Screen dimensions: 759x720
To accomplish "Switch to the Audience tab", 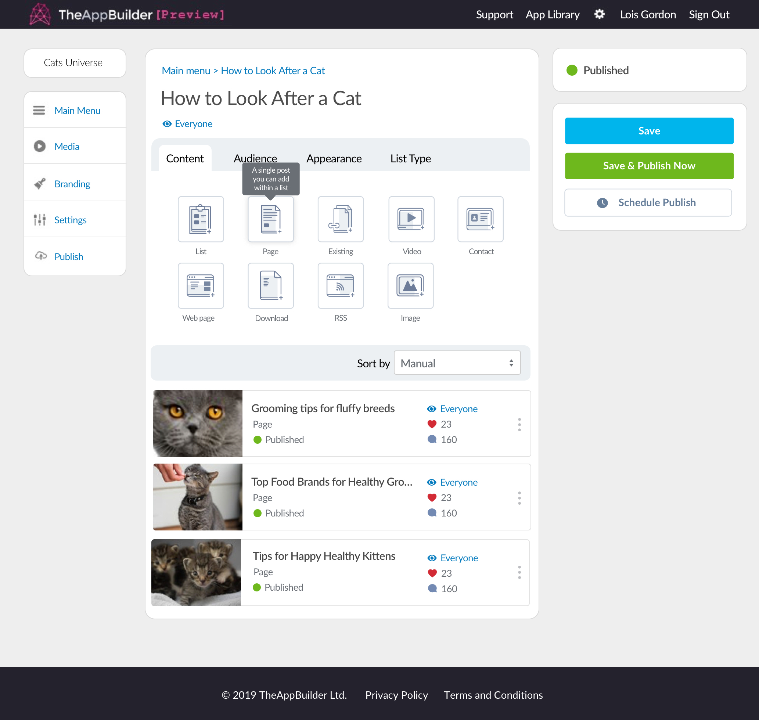I will point(256,159).
